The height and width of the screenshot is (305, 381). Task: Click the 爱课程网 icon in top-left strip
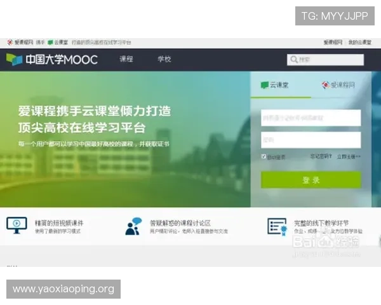coord(10,43)
